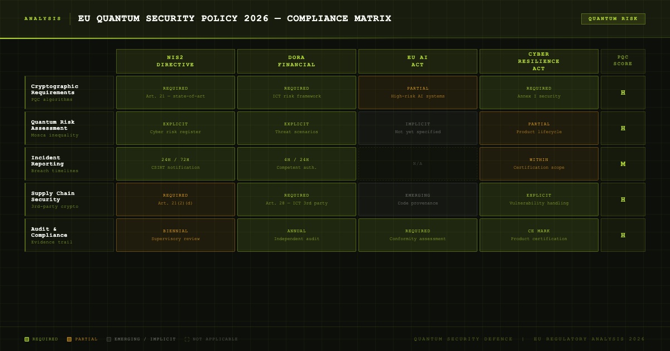Click the 'QUANTUM SECURITY DEFENCE' footer text
The height and width of the screenshot is (351, 670).
(463, 339)
